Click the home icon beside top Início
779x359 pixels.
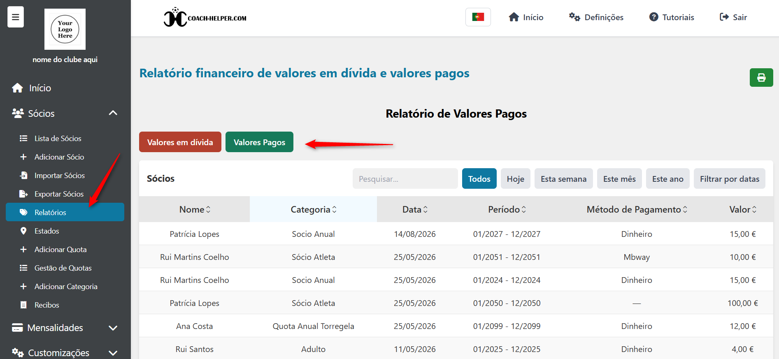[514, 17]
